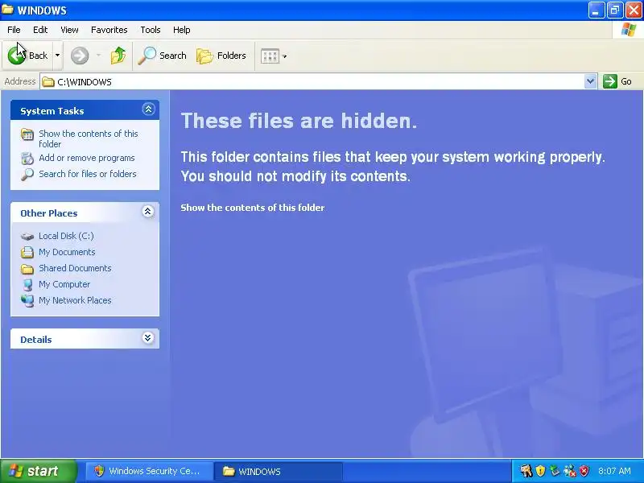Click the Start button
The height and width of the screenshot is (483, 644).
tap(38, 471)
